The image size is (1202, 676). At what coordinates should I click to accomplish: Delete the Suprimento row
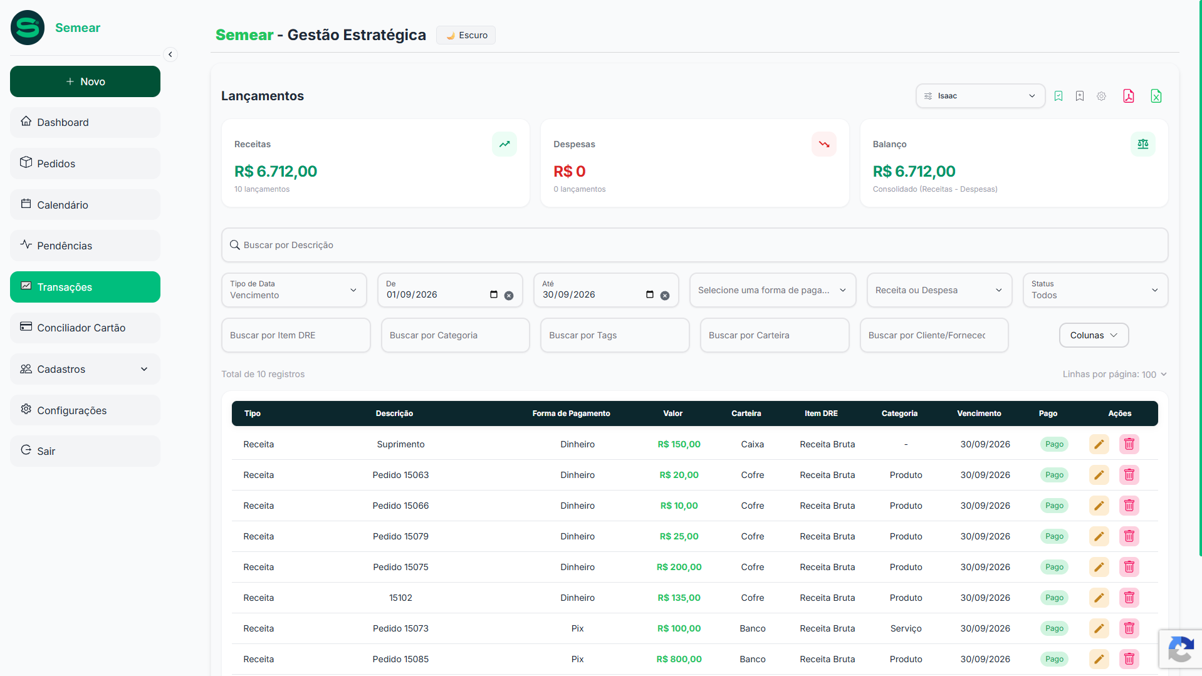click(x=1129, y=444)
